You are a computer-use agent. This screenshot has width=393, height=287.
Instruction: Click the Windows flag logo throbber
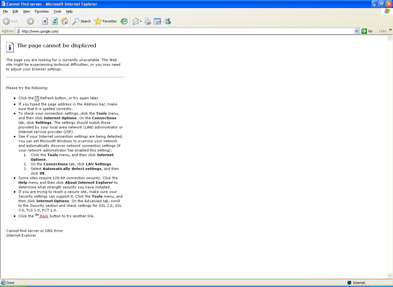point(387,11)
